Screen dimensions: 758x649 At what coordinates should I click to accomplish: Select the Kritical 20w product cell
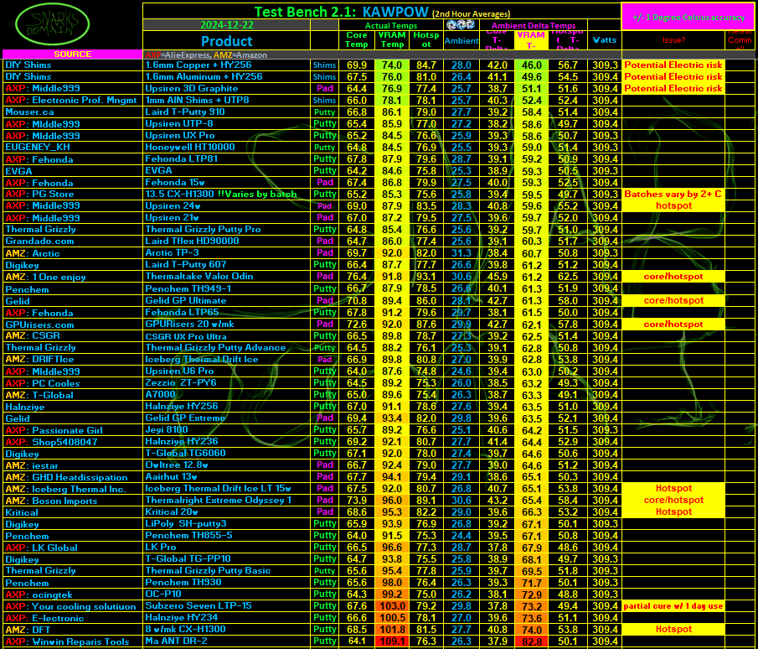tap(227, 512)
